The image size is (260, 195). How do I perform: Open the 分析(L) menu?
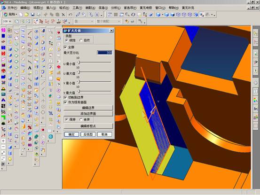(116, 8)
